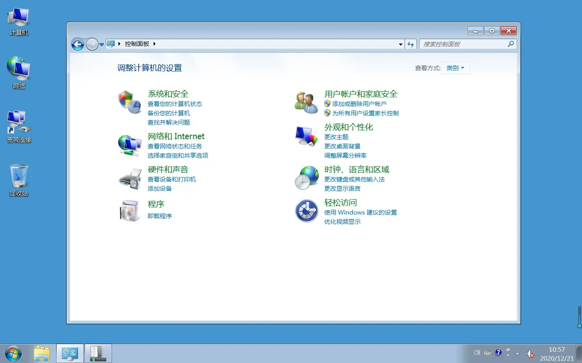
Task: Open the 系统和安全 category link
Action: [x=168, y=94]
